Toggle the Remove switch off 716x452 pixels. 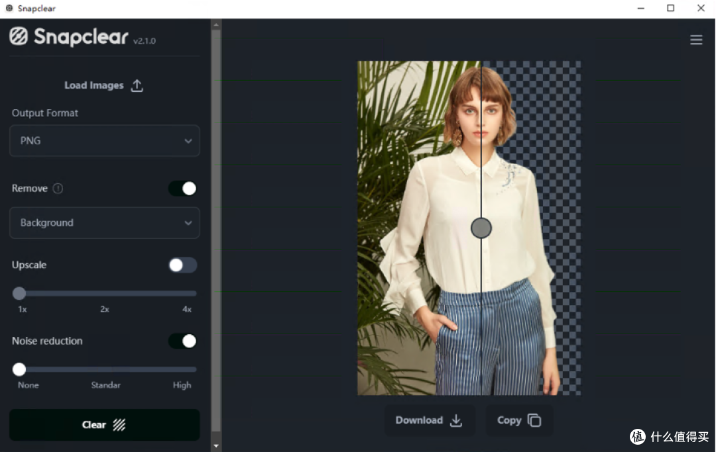point(183,188)
